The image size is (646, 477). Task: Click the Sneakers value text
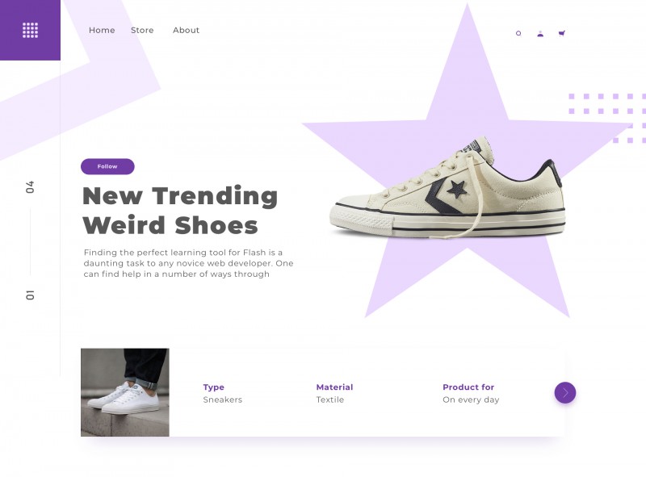[223, 400]
